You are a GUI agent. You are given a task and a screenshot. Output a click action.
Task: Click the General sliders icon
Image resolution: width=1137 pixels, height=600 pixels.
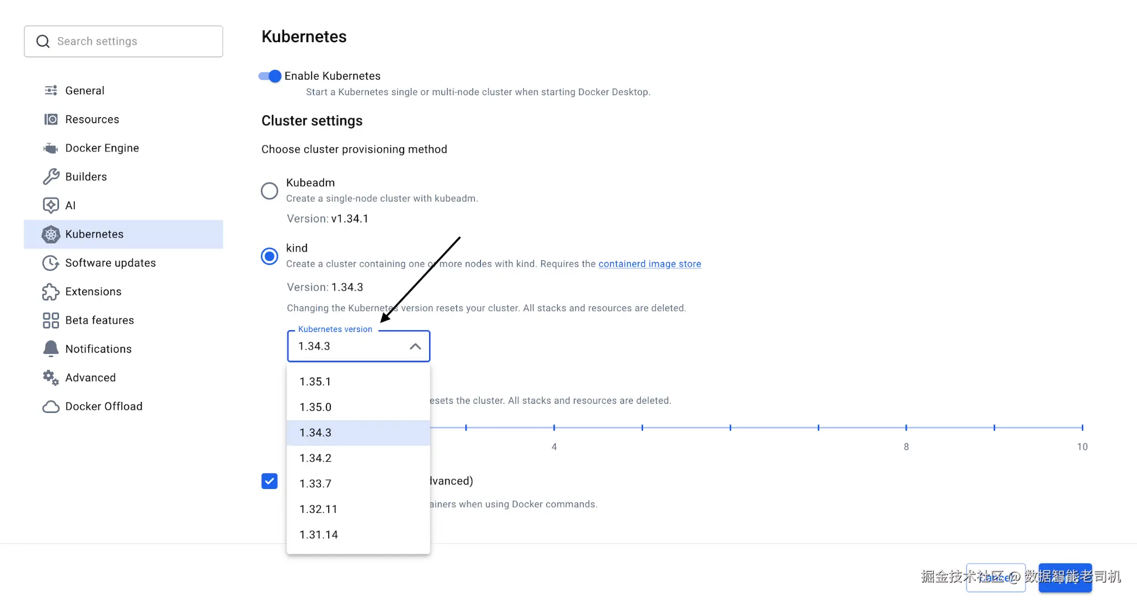[51, 90]
